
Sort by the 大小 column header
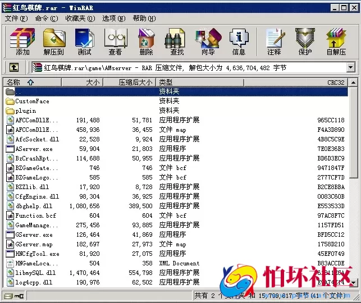(x=82, y=82)
